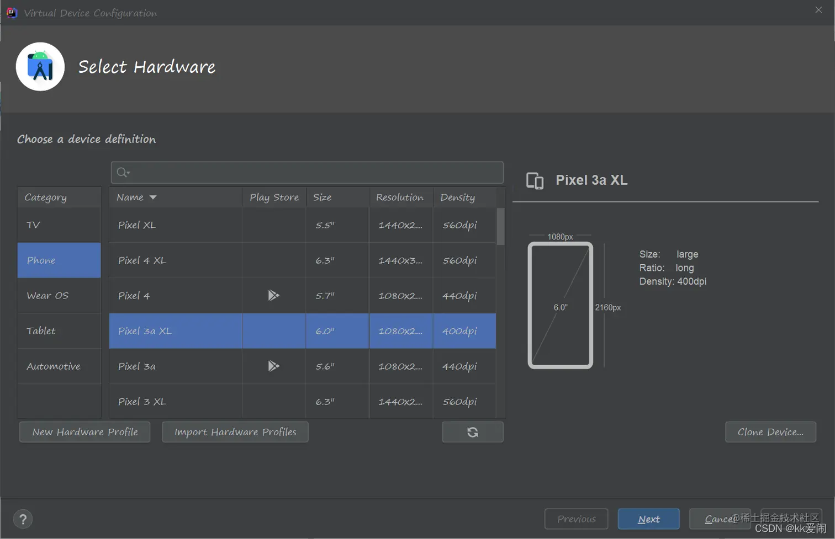Click the Android Studio logo icon
This screenshot has height=539, width=835.
40,67
